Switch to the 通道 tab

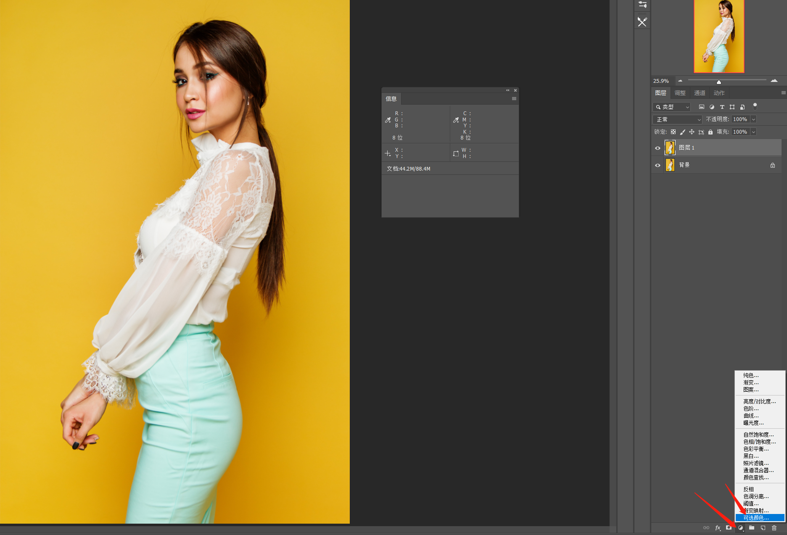[x=700, y=93]
